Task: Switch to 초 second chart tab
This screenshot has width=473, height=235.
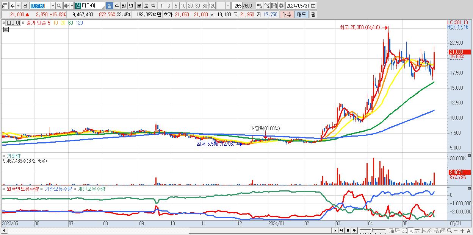Action: (146, 6)
